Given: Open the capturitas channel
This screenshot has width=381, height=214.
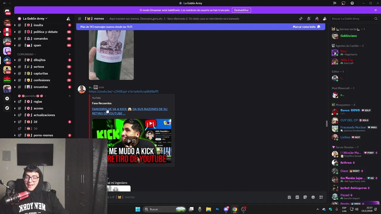Looking at the screenshot, I should point(44,73).
